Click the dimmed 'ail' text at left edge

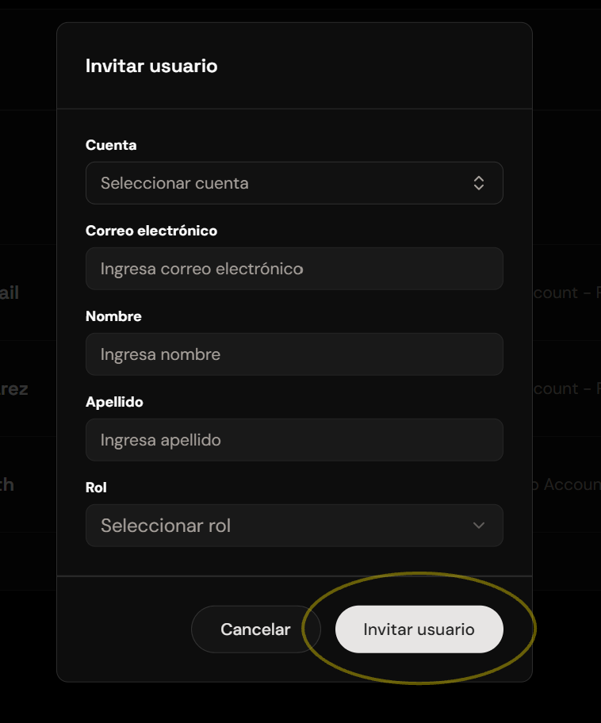10,293
